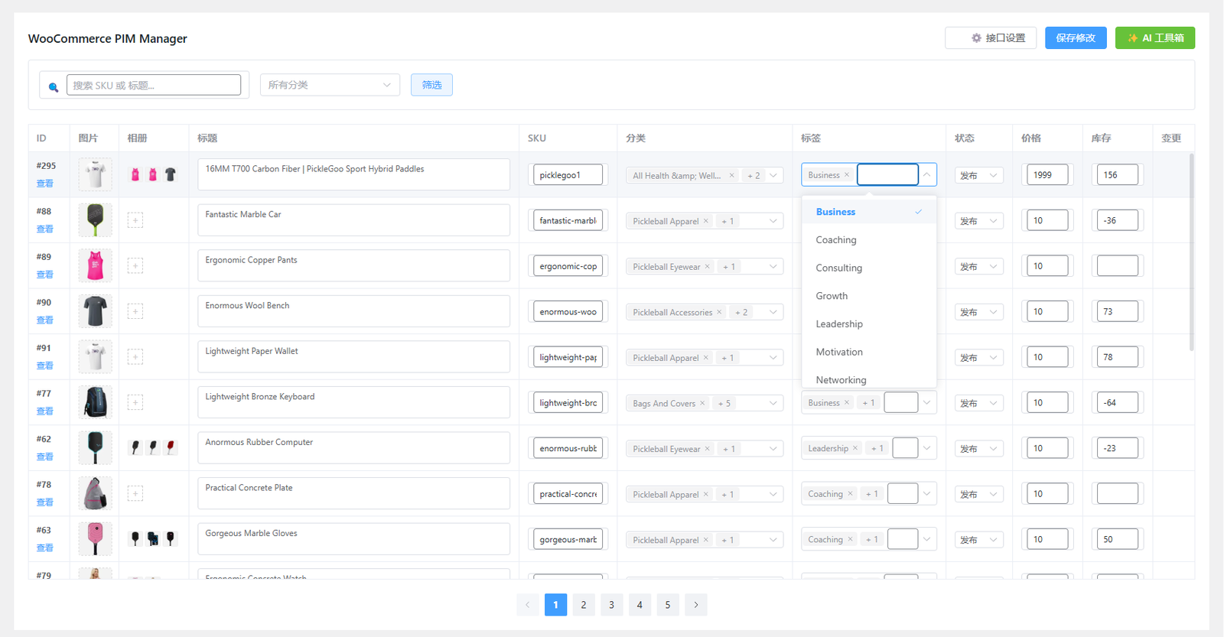Open the AI 工具箱 toolbox

[x=1154, y=38]
